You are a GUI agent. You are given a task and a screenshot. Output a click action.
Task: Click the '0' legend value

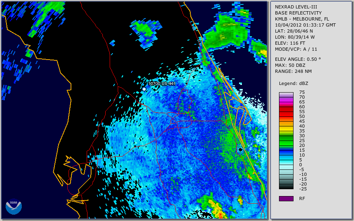[300, 165]
